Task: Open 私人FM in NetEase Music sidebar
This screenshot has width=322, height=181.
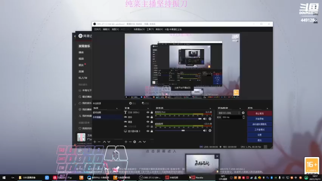Action: point(83,78)
